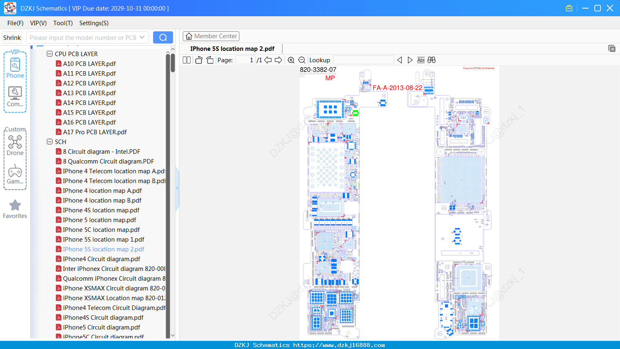Toggle the two-page layout view icon

(187, 60)
